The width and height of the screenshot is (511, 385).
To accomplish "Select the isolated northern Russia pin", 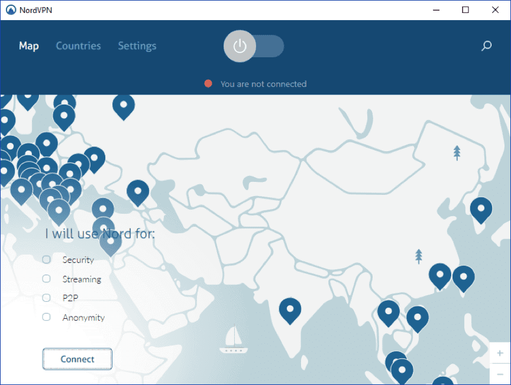I will tap(124, 106).
